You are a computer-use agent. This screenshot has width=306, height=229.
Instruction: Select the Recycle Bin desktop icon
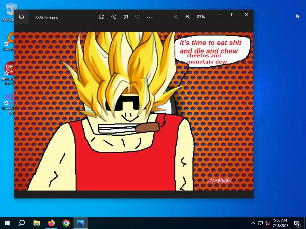pos(8,12)
